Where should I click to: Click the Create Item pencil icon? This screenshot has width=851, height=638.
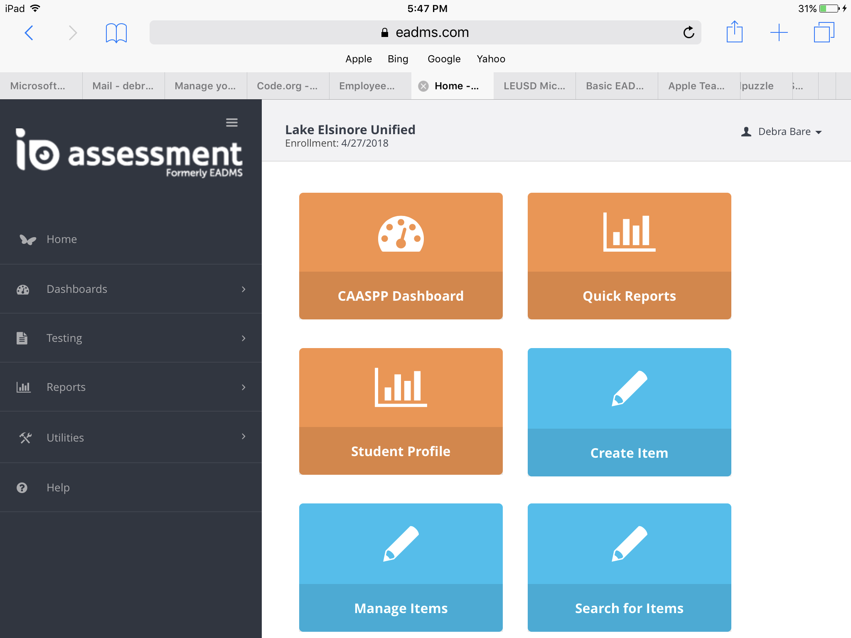(629, 388)
